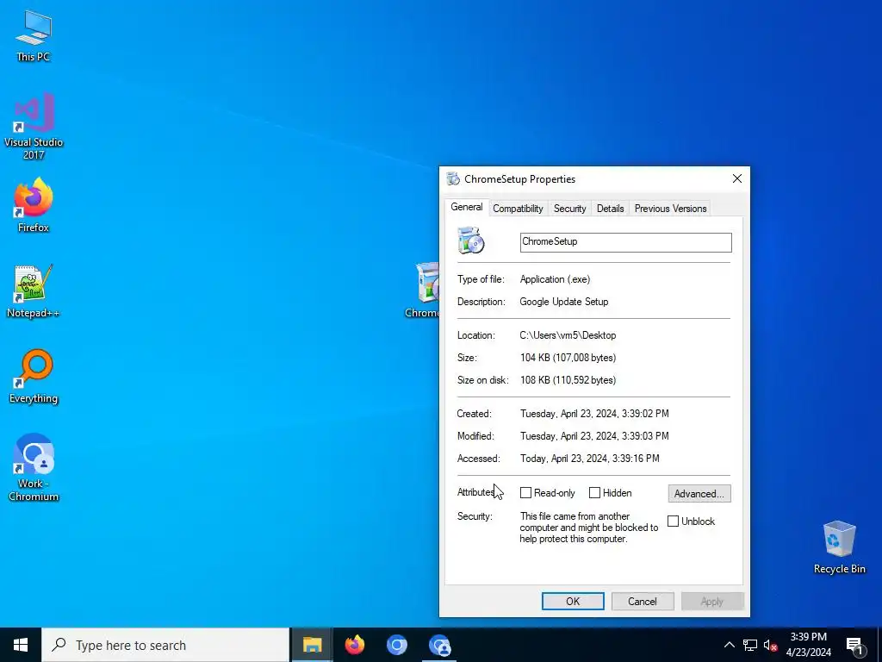Click the taskbar search box

[x=165, y=645]
